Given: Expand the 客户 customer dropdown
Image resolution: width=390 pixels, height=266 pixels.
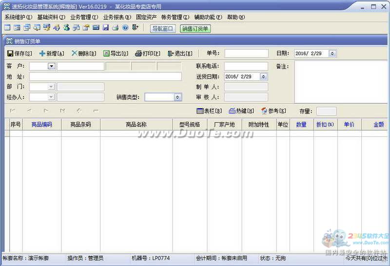Looking at the screenshot, I should tap(51, 66).
